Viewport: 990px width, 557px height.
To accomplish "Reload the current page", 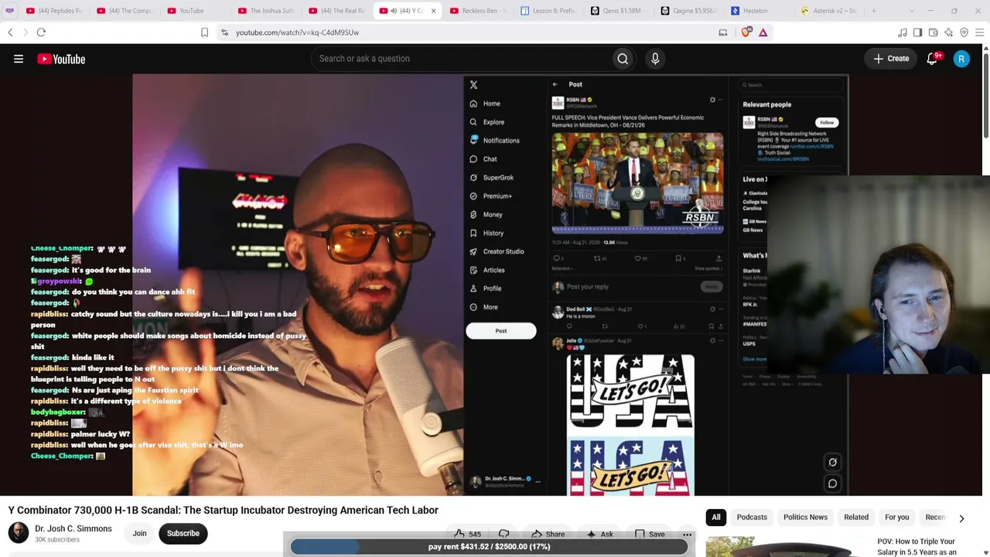I will coord(41,32).
